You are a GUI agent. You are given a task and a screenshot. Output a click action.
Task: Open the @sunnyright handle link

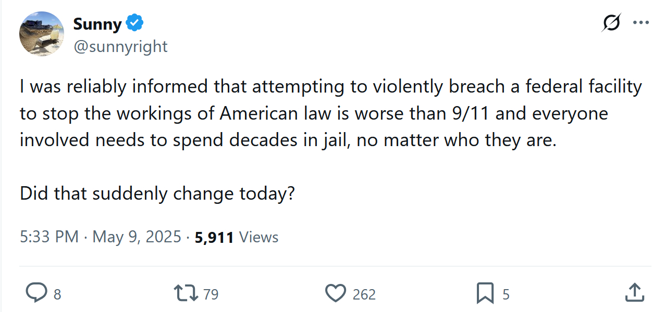click(120, 46)
